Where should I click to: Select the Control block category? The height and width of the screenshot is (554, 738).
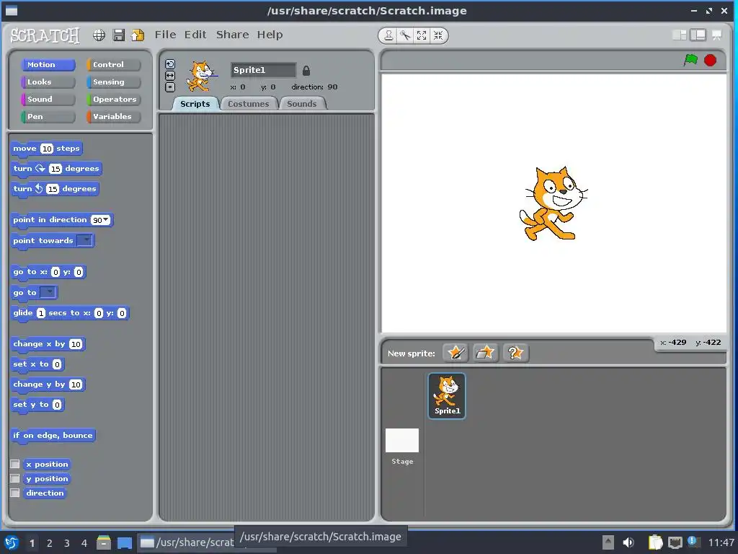114,64
